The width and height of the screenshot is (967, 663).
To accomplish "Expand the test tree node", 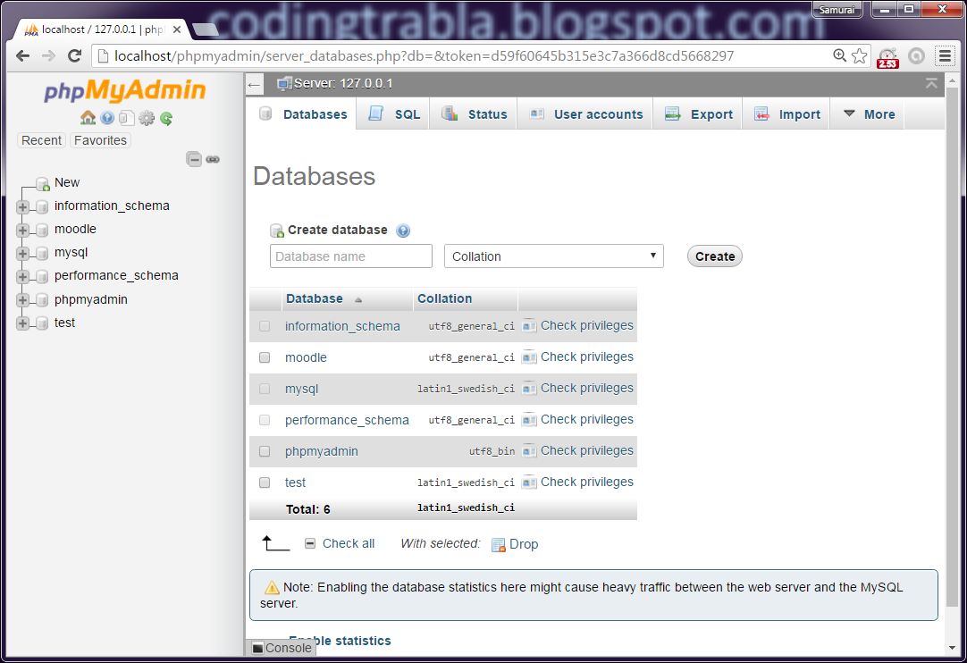I will tap(23, 323).
